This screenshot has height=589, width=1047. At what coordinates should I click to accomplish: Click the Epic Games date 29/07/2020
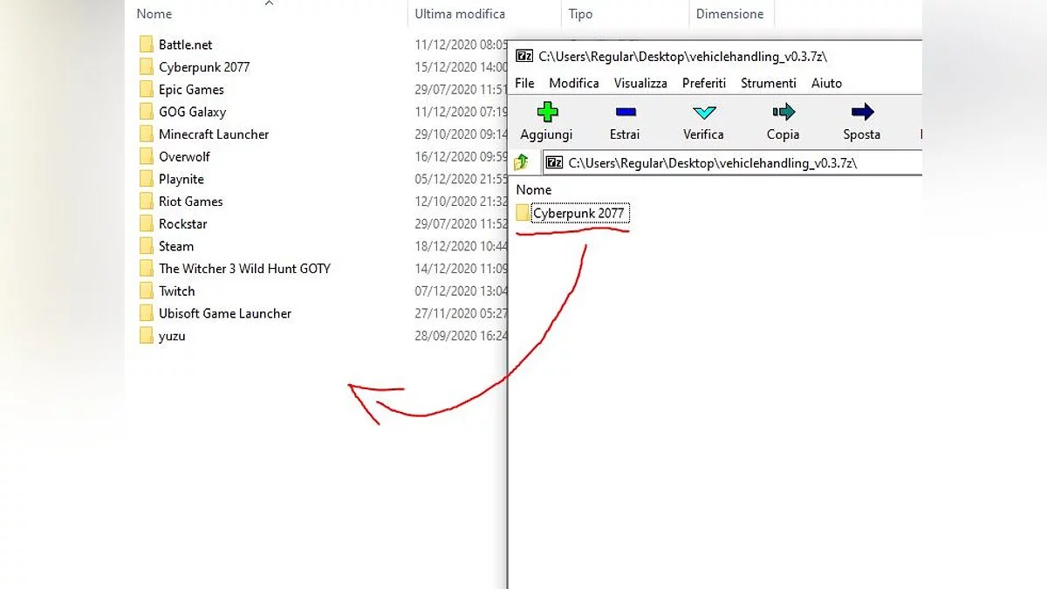(462, 89)
